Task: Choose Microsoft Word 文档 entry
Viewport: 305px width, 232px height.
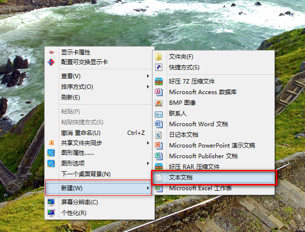Action: [214, 124]
